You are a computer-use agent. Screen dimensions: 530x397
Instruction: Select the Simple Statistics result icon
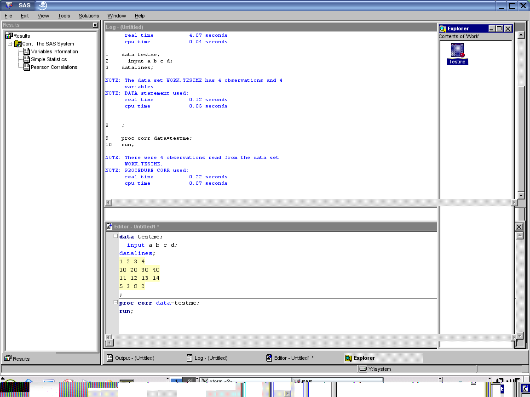[26, 59]
